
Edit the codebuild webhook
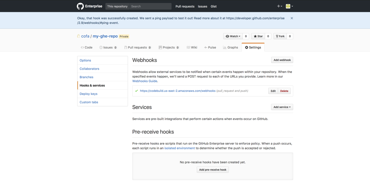click(273, 91)
